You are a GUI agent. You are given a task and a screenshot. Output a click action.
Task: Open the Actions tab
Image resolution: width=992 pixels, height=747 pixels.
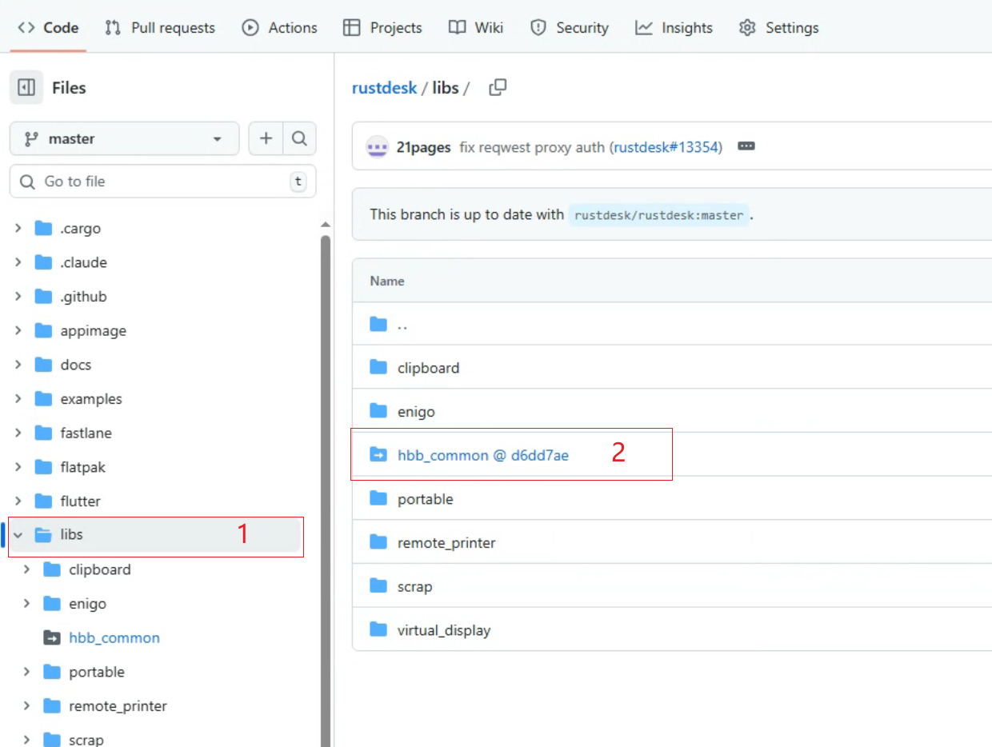[279, 28]
